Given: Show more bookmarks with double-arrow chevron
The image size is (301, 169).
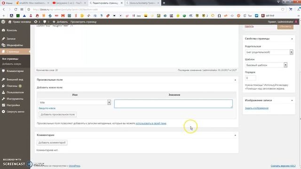Looking at the screenshot, I should point(299,15).
